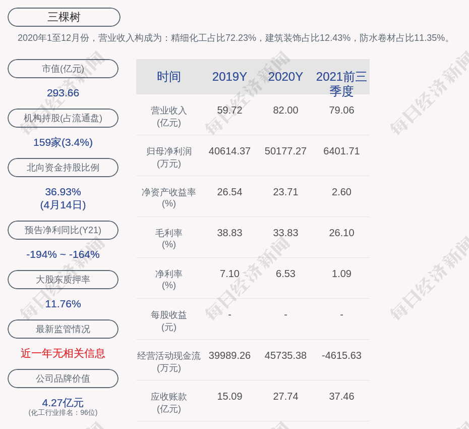The width and height of the screenshot is (469, 429).
Task: Select the 2021前三季度 column header
Action: tap(341, 84)
